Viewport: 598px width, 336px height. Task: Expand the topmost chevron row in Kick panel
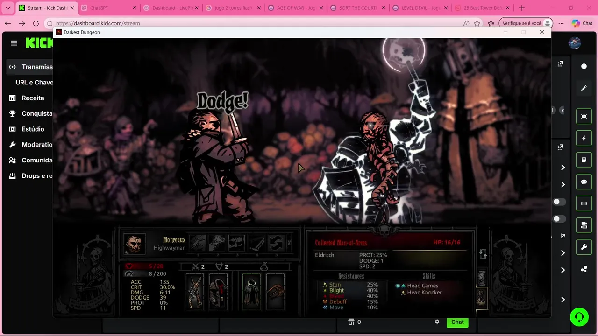(563, 168)
